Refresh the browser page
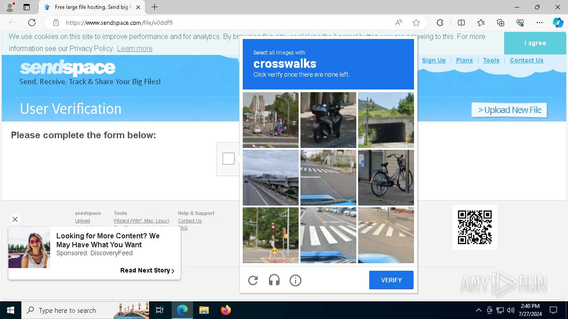The height and width of the screenshot is (319, 568). pos(32,23)
